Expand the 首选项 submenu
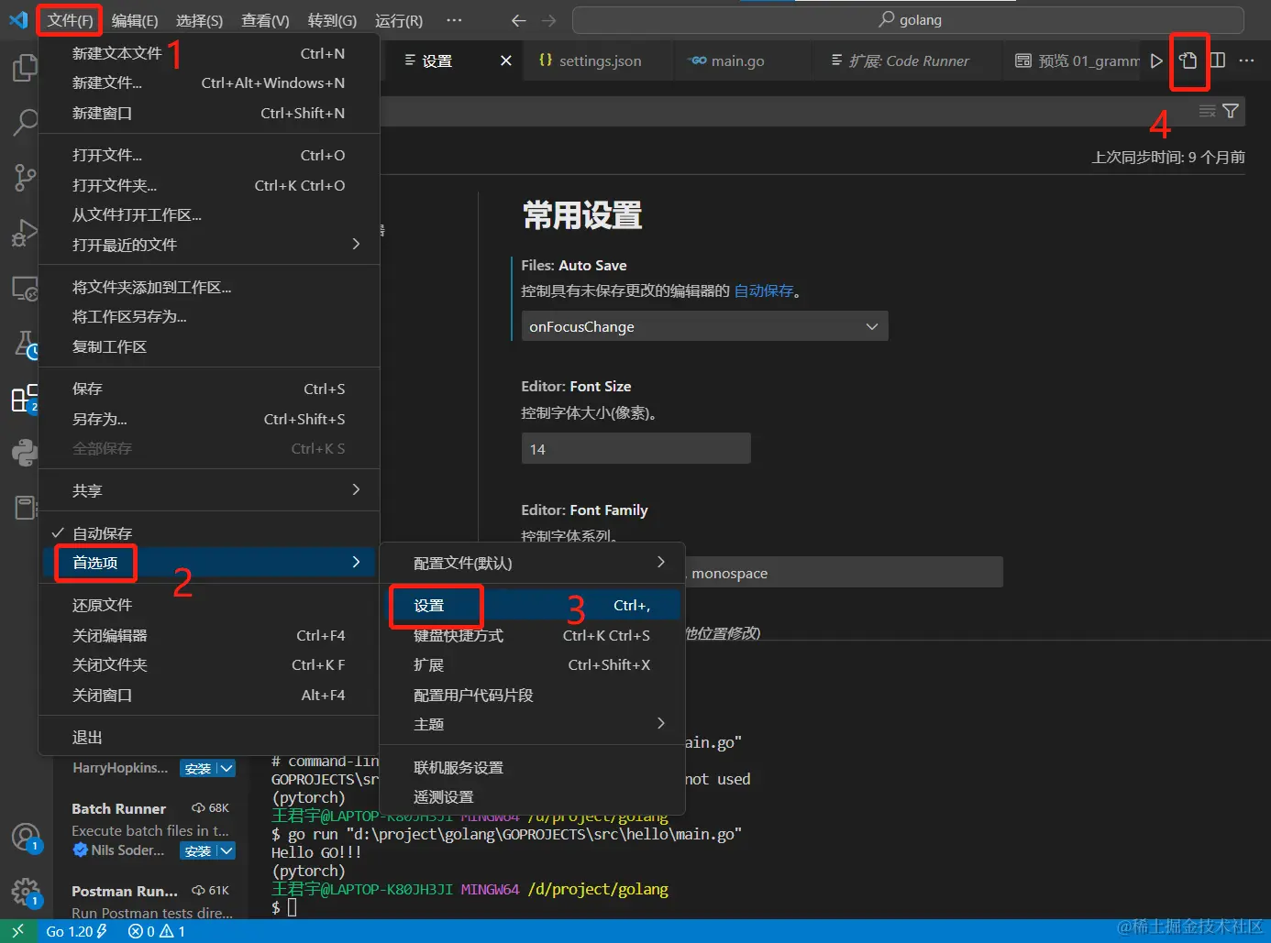The height and width of the screenshot is (943, 1271). click(x=209, y=563)
